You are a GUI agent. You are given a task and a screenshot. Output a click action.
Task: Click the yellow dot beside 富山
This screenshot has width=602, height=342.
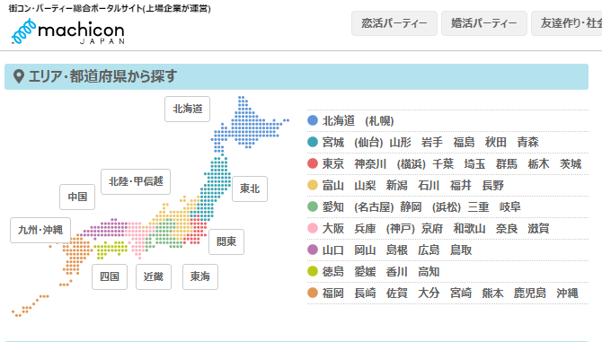point(313,185)
